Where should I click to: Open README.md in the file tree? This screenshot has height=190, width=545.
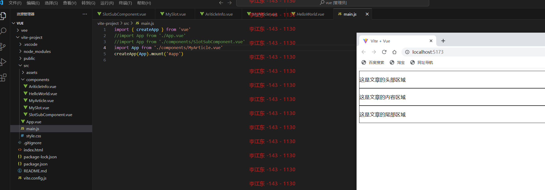[x=51, y=171]
